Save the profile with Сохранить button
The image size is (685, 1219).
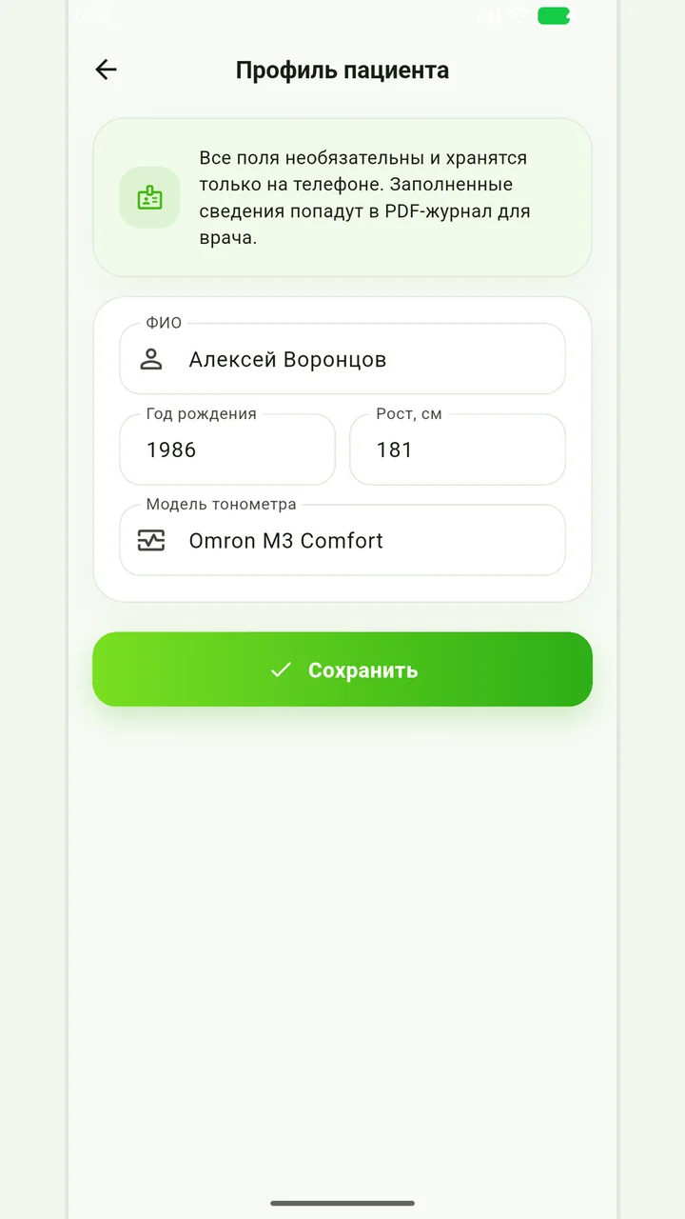click(x=342, y=669)
